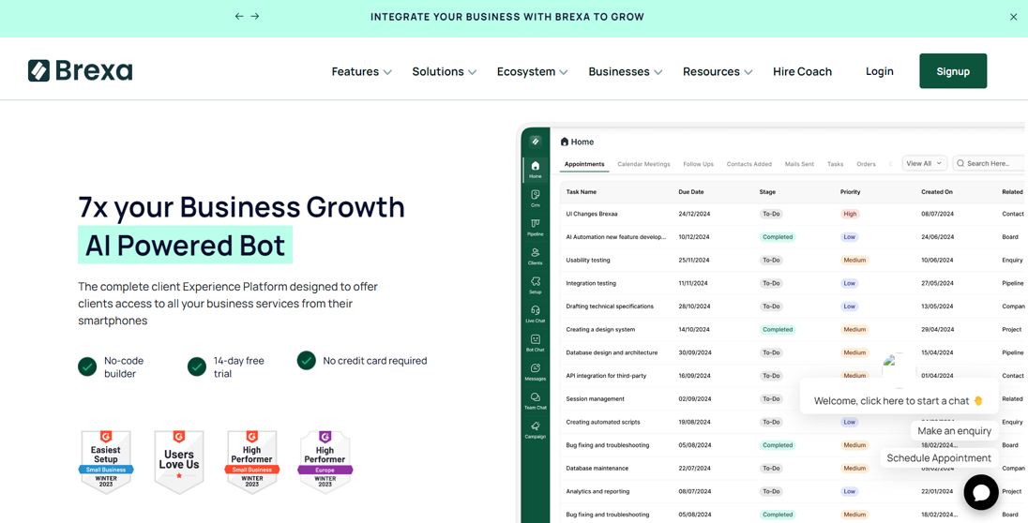Select the Bot Chat sidebar icon

(535, 343)
